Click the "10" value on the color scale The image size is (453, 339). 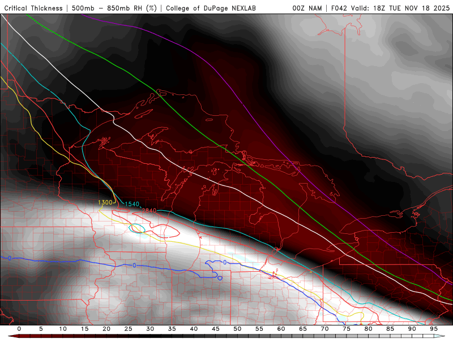click(x=63, y=329)
